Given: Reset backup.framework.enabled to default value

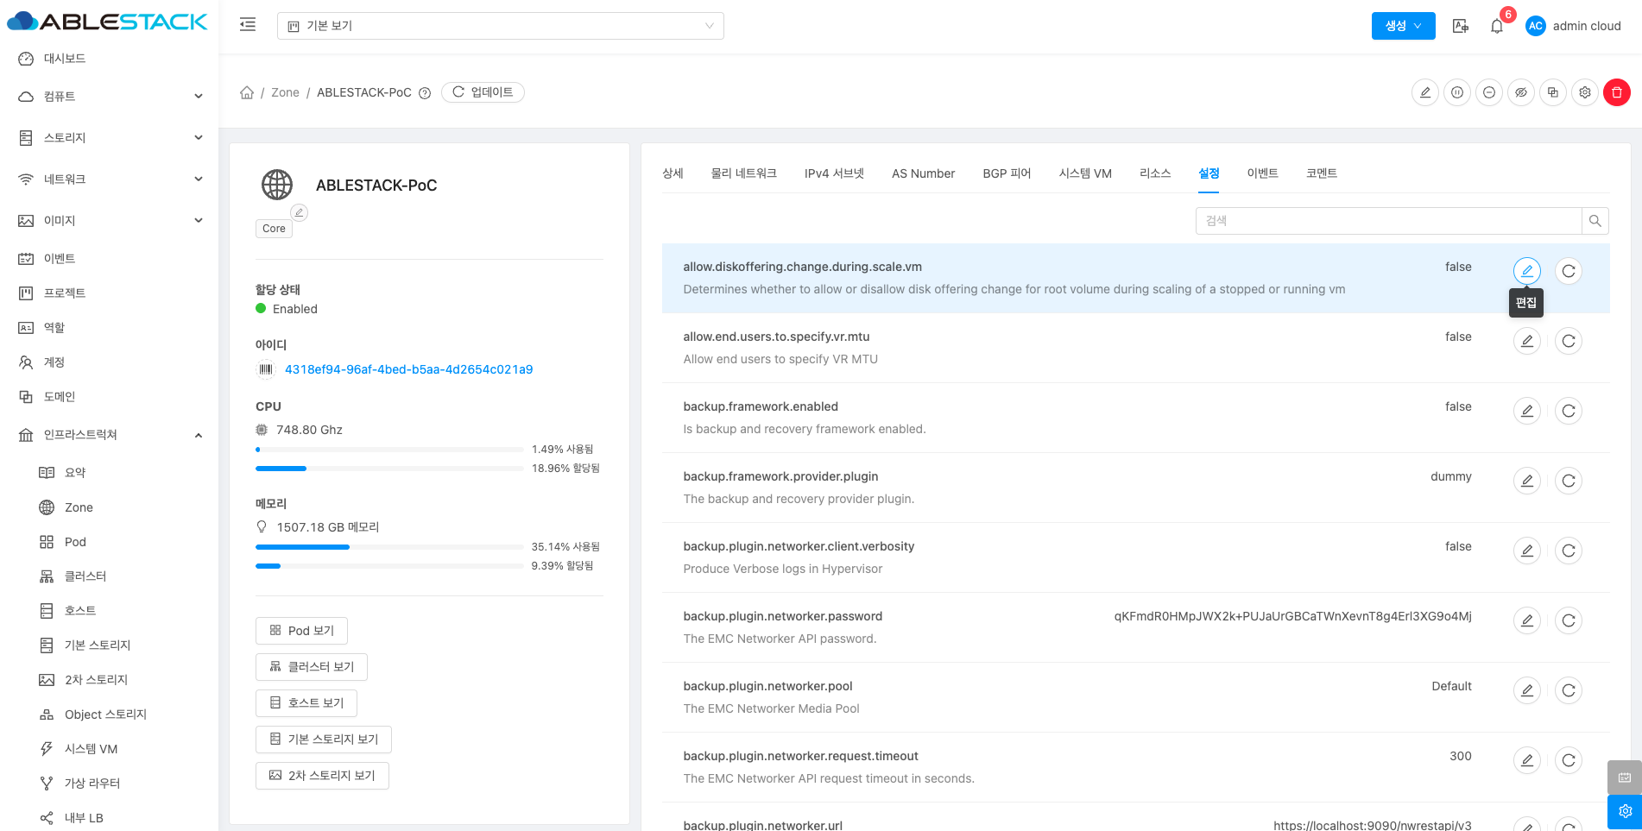Looking at the screenshot, I should click(1568, 411).
